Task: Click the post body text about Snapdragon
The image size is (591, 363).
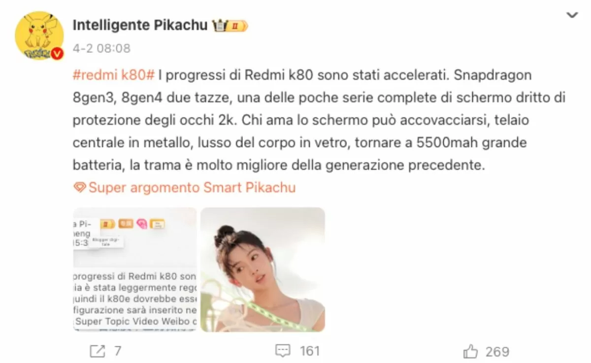Action: pyautogui.click(x=319, y=120)
